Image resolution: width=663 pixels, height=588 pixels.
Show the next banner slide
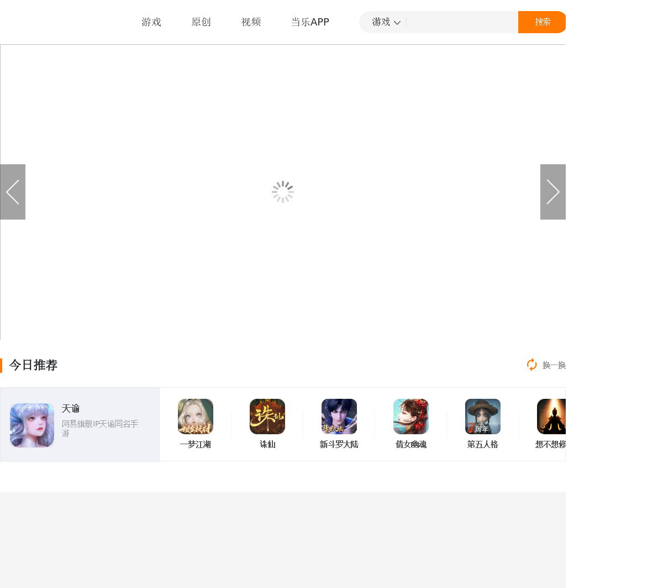tap(553, 192)
